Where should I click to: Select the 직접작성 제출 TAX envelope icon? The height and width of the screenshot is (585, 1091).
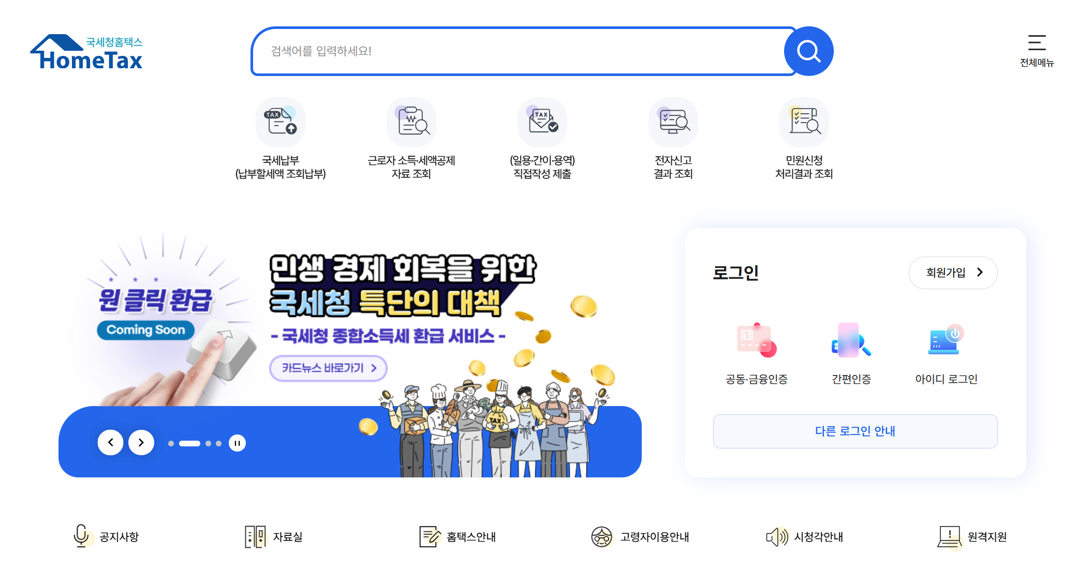click(542, 122)
